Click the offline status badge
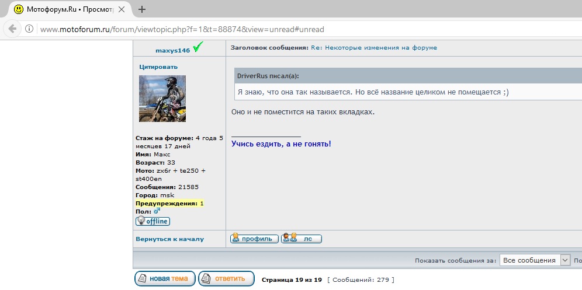 (153, 221)
